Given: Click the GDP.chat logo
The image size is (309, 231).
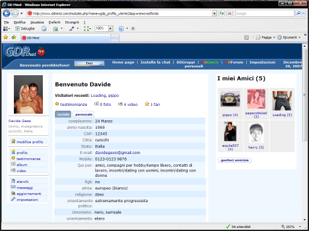Looking at the screenshot, I should [25, 52].
